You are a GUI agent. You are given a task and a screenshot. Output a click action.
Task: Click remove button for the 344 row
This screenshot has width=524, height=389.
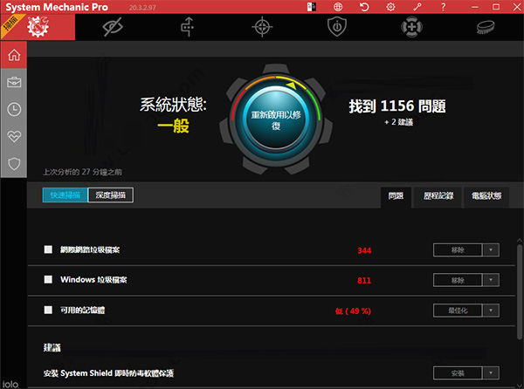[458, 249]
